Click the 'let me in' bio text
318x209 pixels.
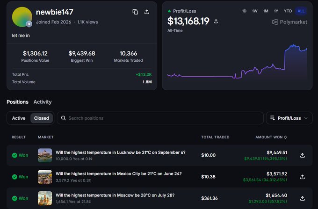pyautogui.click(x=21, y=36)
